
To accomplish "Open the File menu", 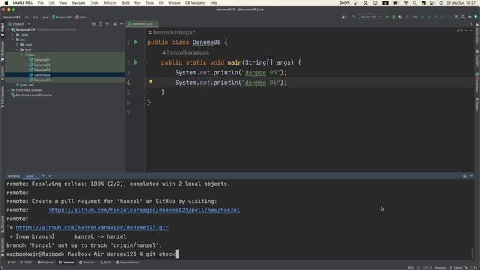I will (x=40, y=3).
